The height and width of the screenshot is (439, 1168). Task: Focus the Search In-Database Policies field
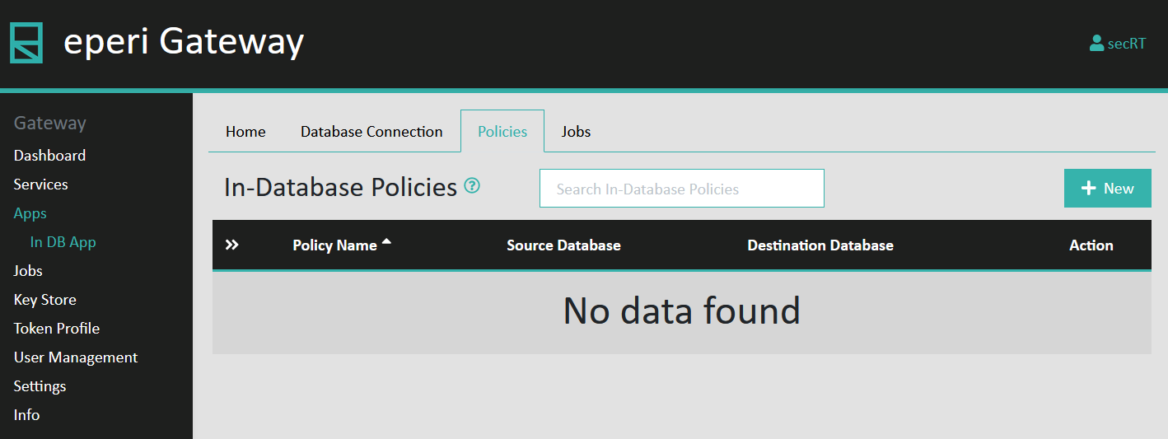(682, 189)
